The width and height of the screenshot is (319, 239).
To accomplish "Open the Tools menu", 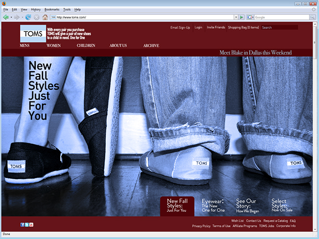I will click(x=67, y=10).
